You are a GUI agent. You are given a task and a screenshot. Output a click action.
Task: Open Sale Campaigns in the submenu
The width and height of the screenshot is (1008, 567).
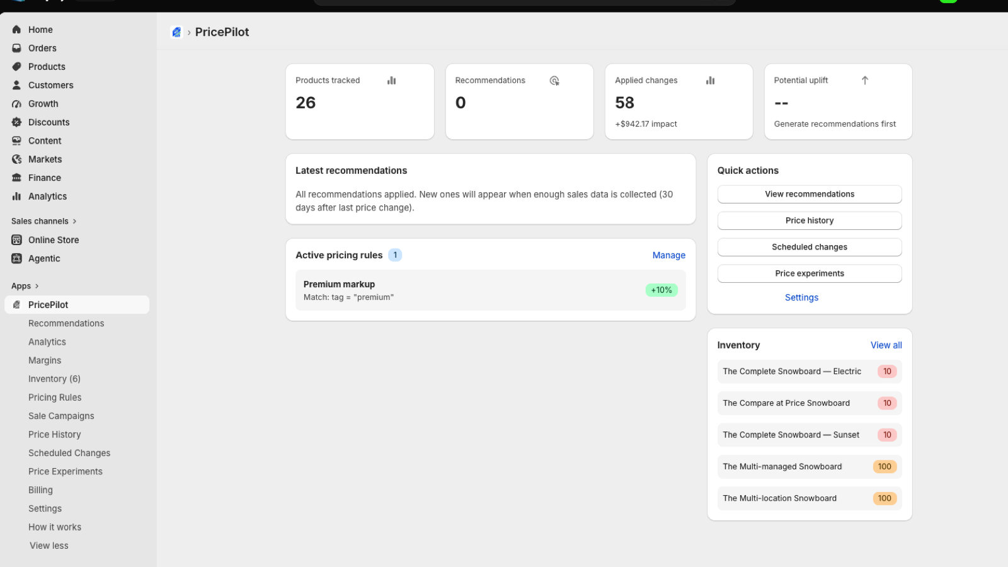(61, 416)
